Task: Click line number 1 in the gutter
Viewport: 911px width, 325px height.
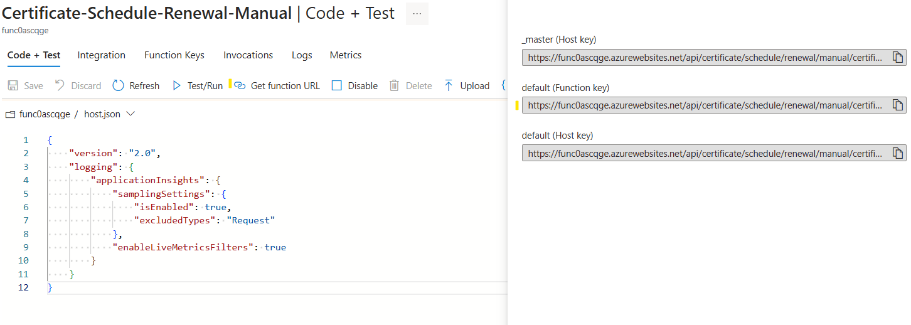Action: (x=26, y=140)
